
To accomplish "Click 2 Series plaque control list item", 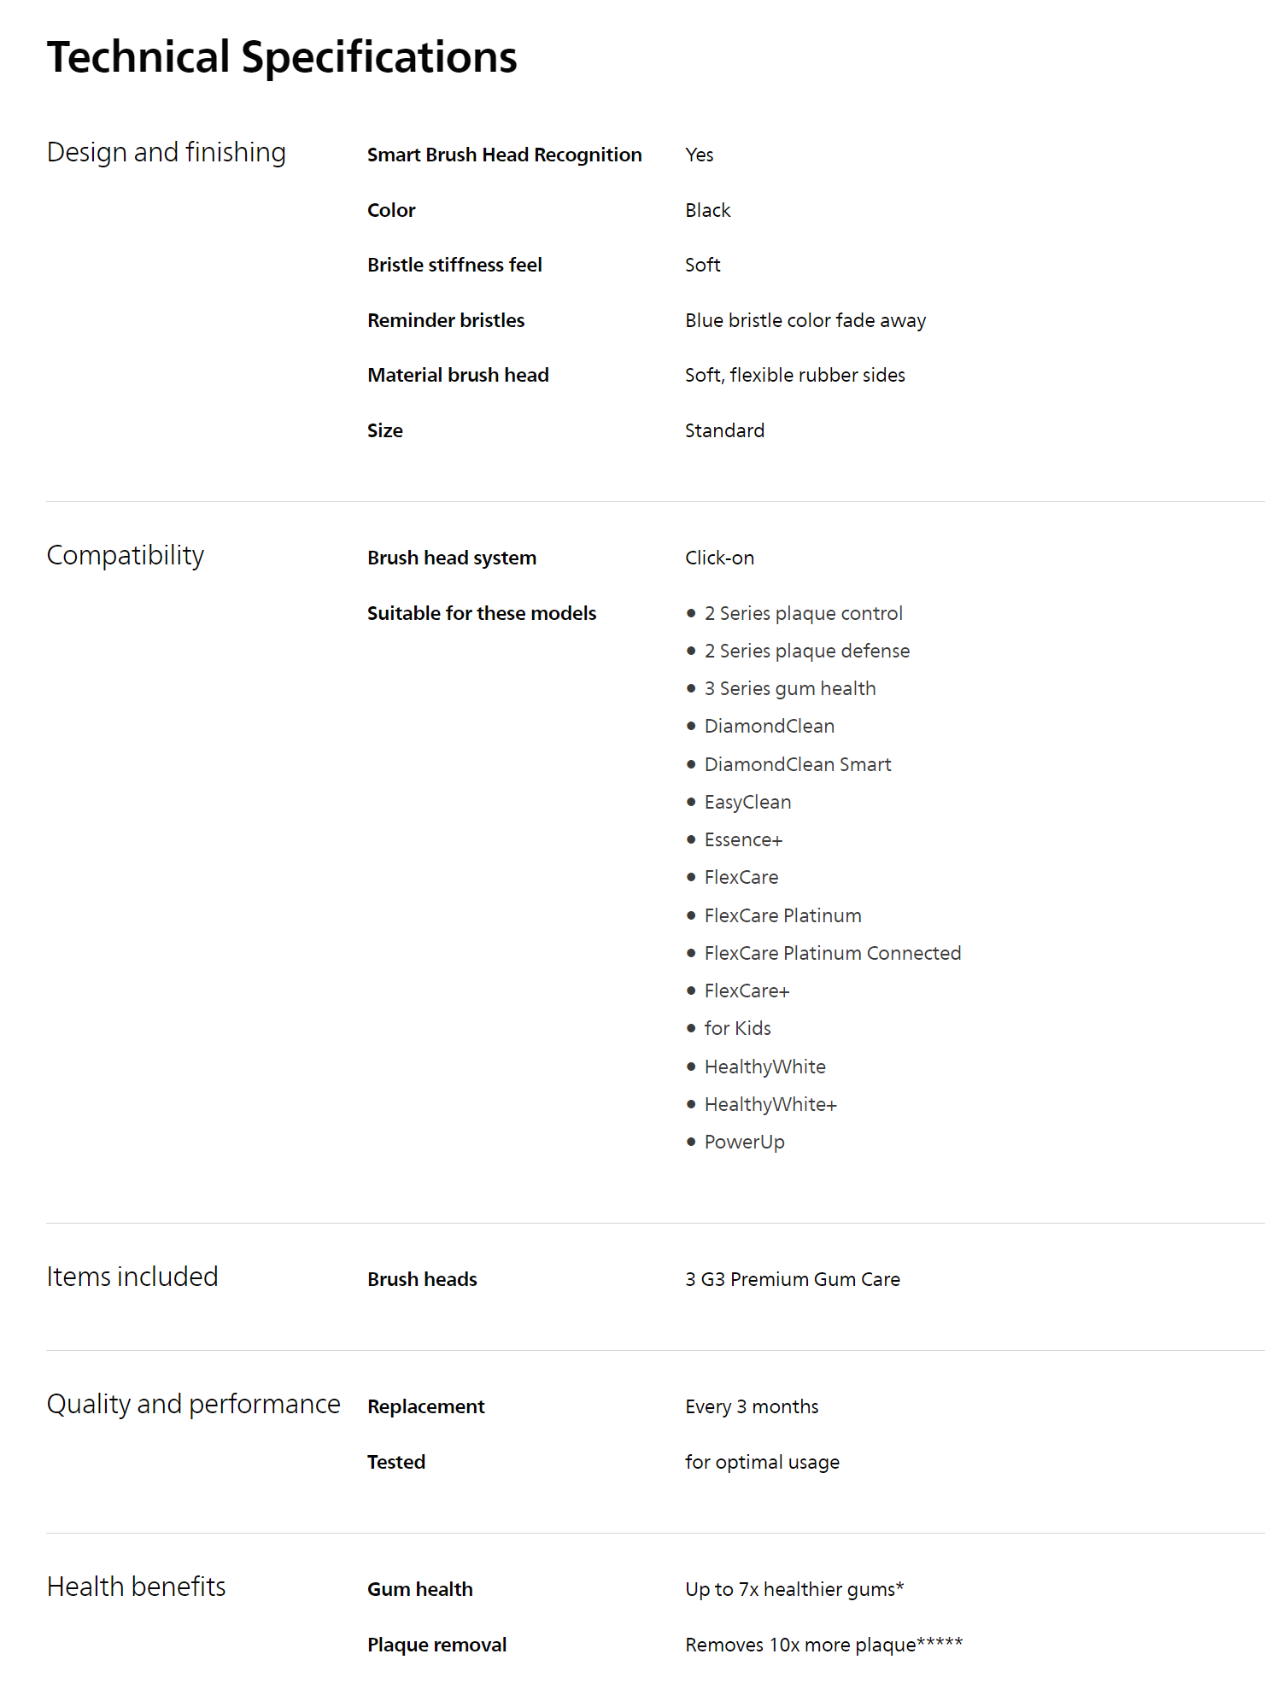I will click(803, 613).
